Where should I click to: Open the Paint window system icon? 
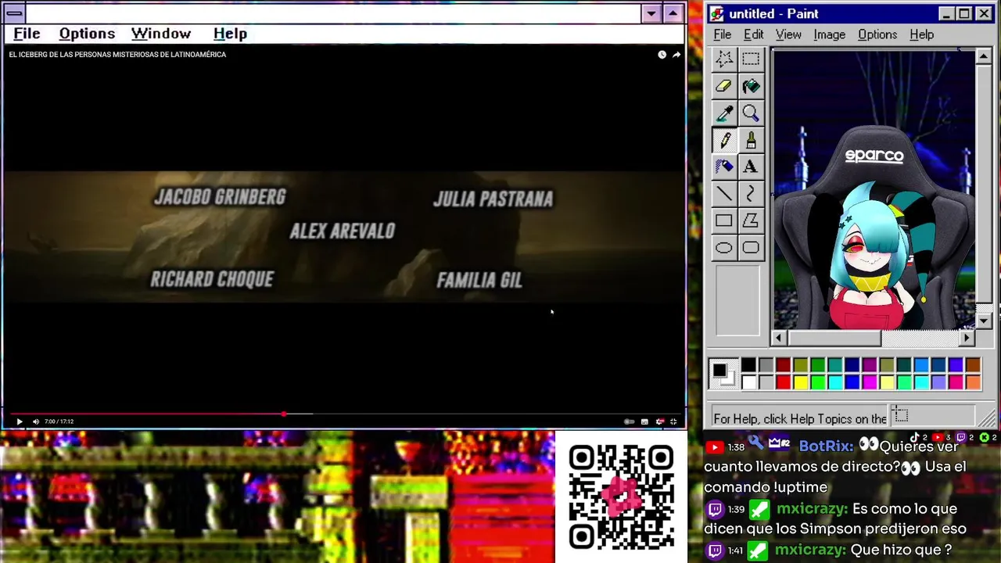[716, 14]
